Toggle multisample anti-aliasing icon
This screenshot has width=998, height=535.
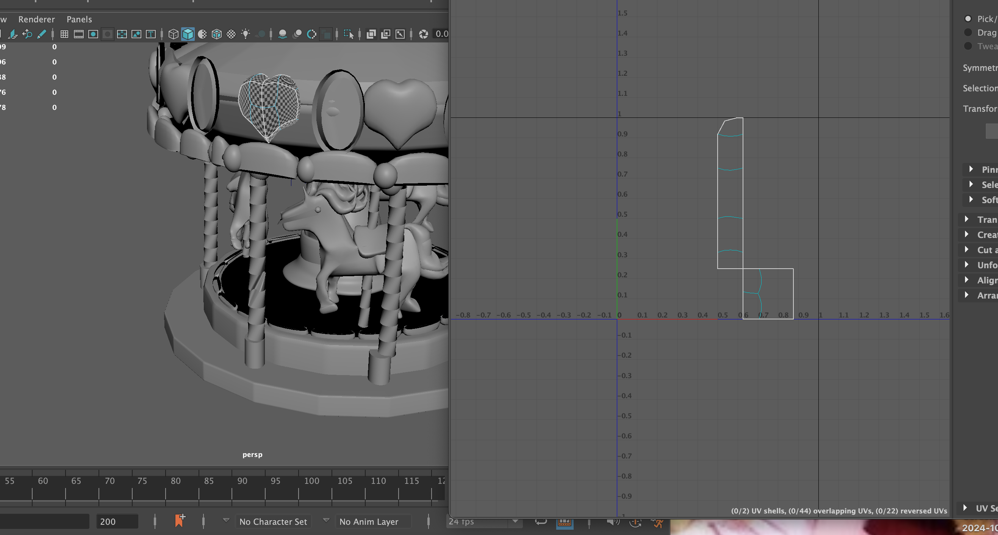click(311, 34)
